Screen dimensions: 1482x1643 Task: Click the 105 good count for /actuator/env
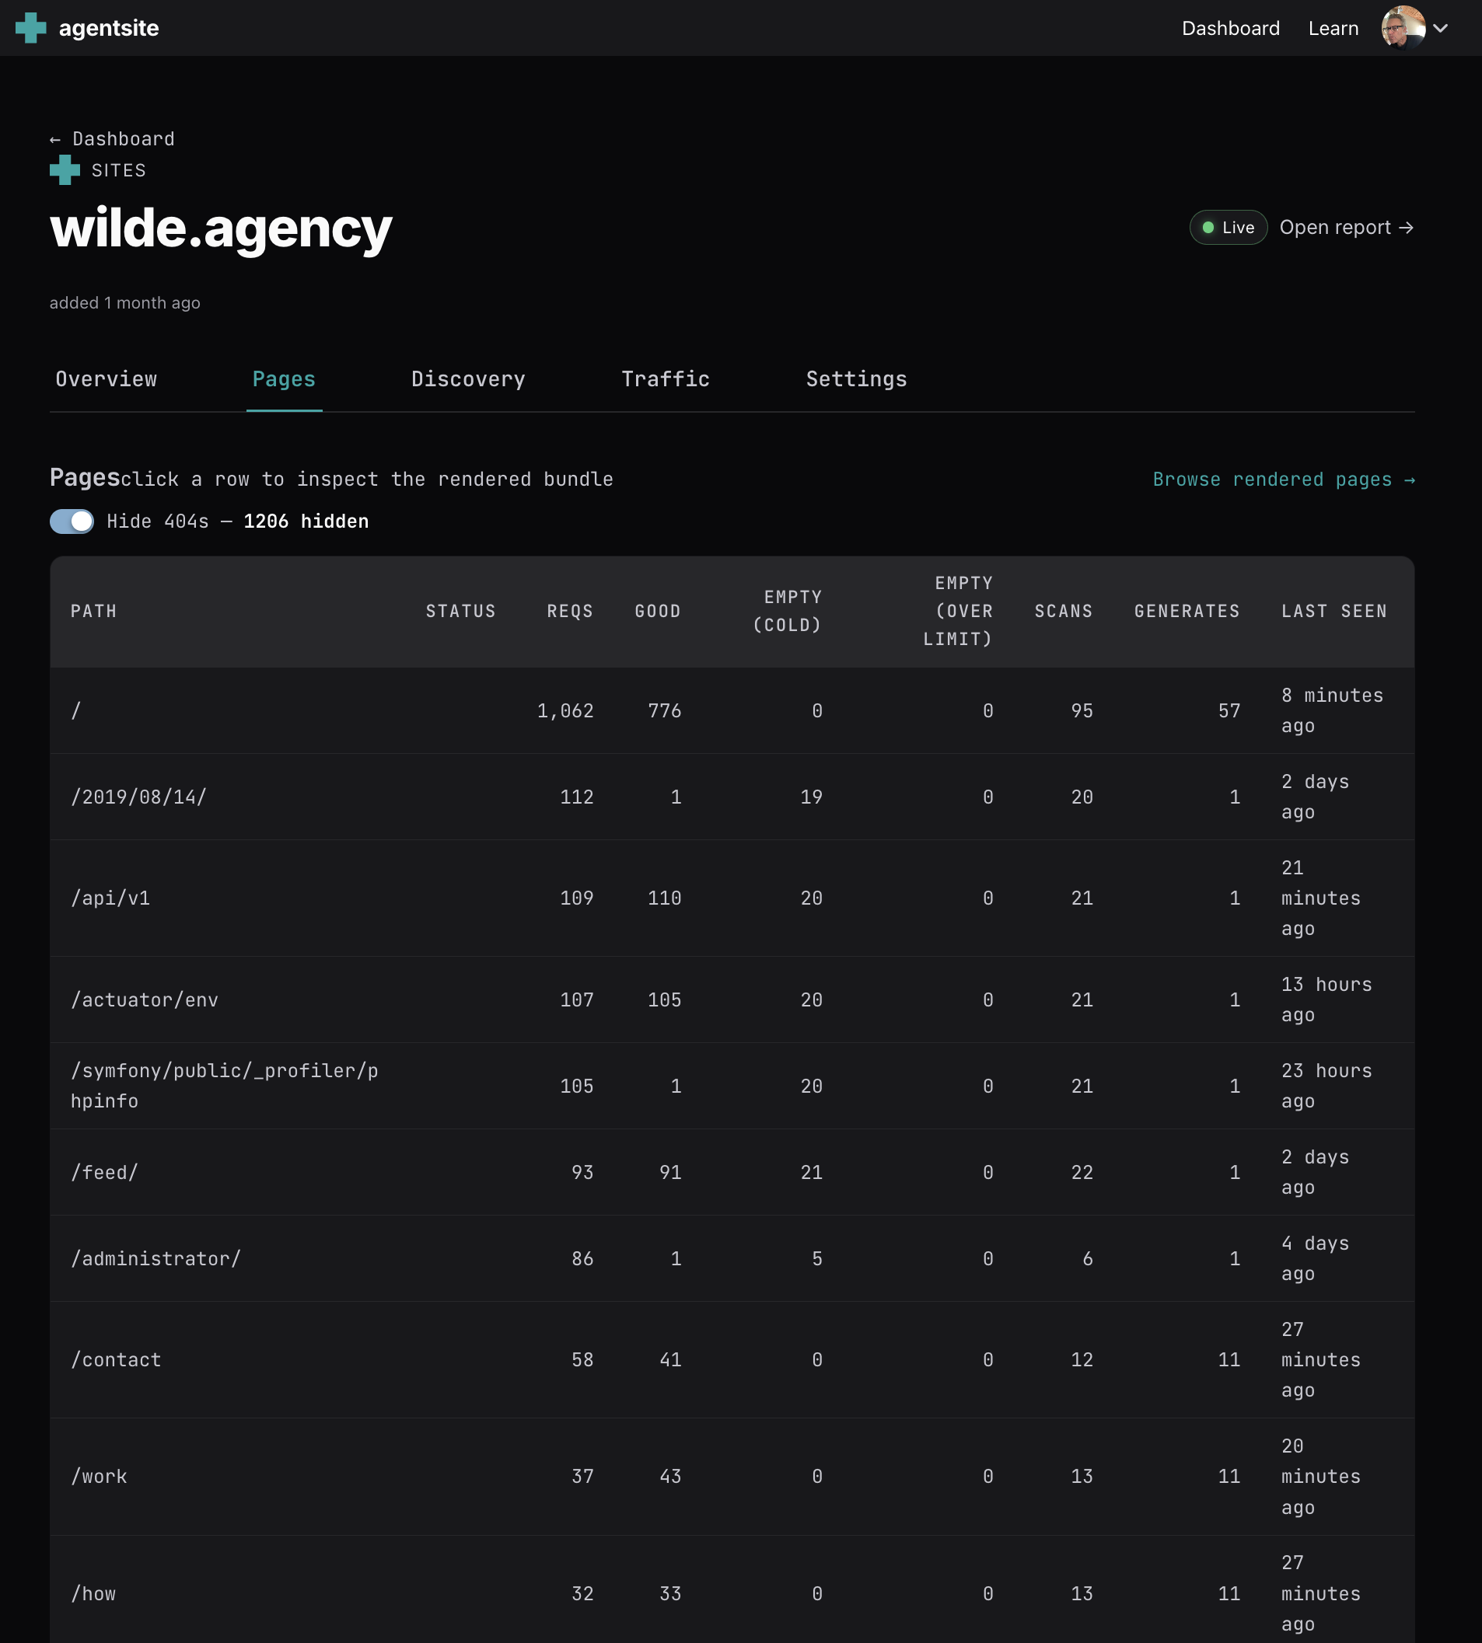click(x=665, y=1000)
